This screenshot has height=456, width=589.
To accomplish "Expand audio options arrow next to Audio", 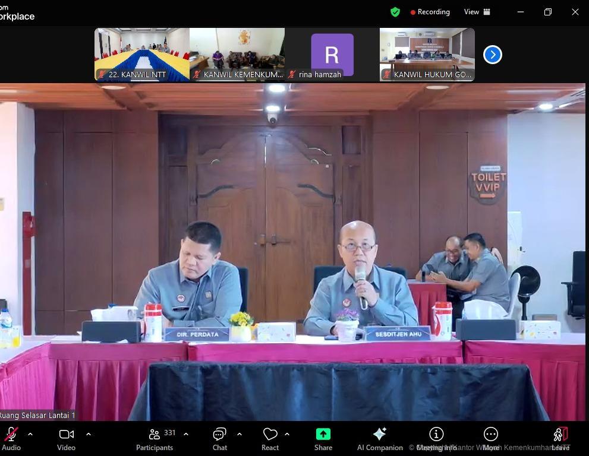I will click(30, 434).
